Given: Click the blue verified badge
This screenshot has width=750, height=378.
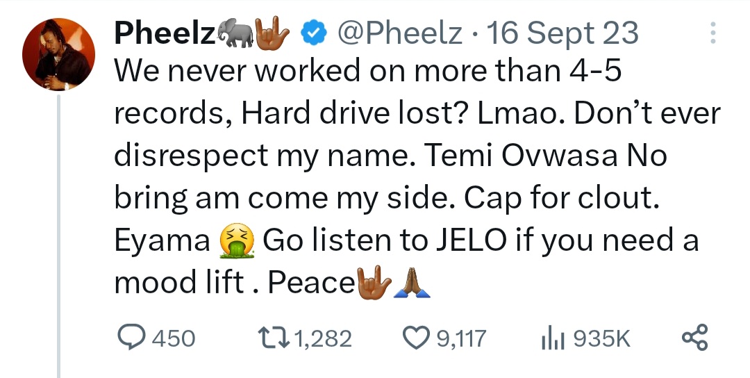Looking at the screenshot, I should (312, 32).
